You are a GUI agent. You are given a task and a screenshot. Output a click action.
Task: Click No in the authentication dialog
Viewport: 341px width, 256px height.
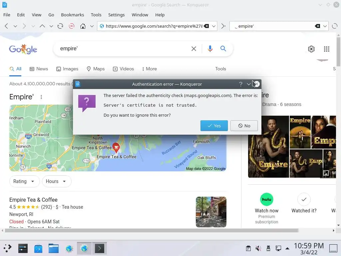244,126
